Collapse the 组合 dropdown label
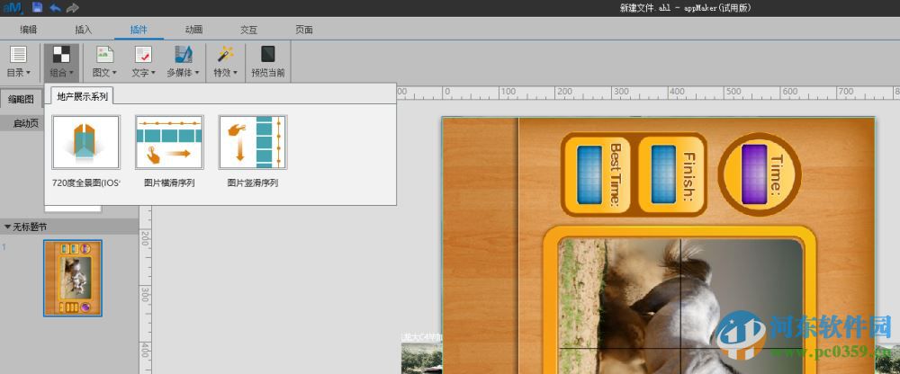This screenshot has width=900, height=374. [x=61, y=73]
